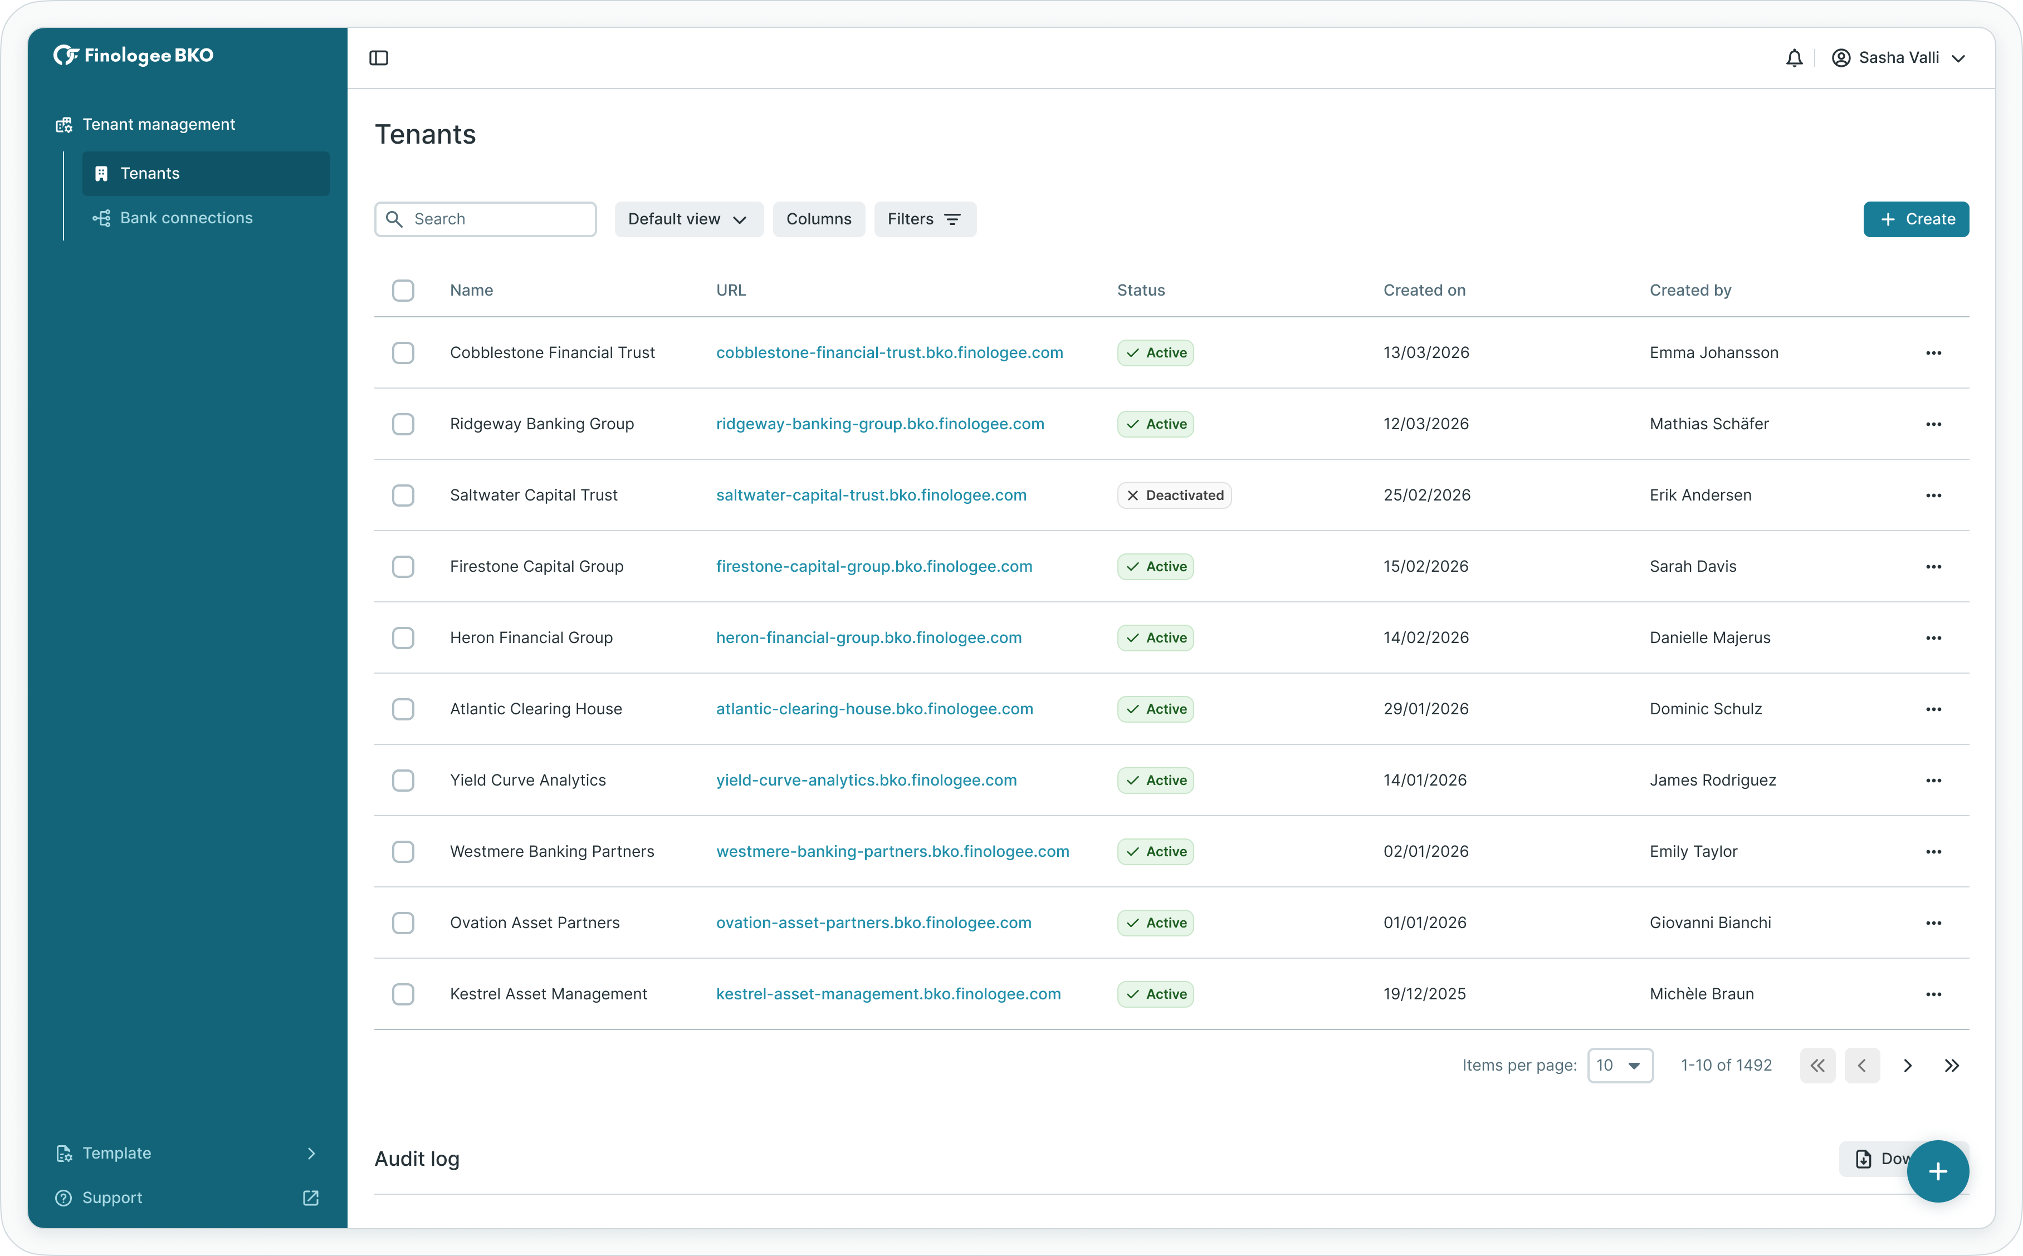The height and width of the screenshot is (1256, 2023).
Task: Expand the Template menu chevron in the sidebar
Action: (311, 1153)
